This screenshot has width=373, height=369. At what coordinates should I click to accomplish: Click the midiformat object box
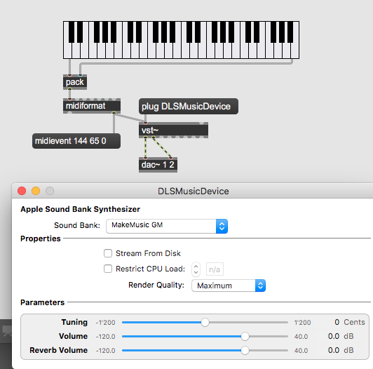coord(92,106)
